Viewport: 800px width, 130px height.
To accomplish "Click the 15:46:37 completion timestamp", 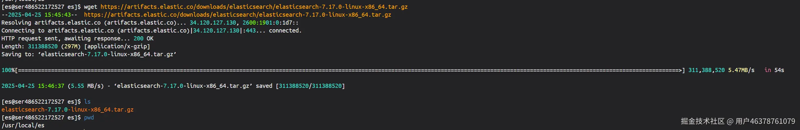I will pos(51,86).
